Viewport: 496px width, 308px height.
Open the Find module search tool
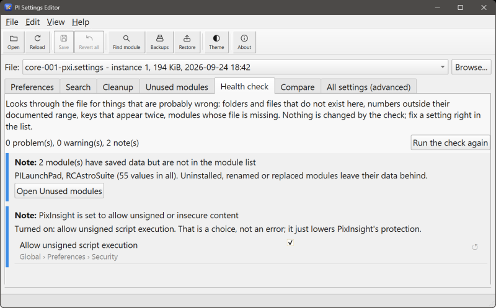(x=126, y=42)
